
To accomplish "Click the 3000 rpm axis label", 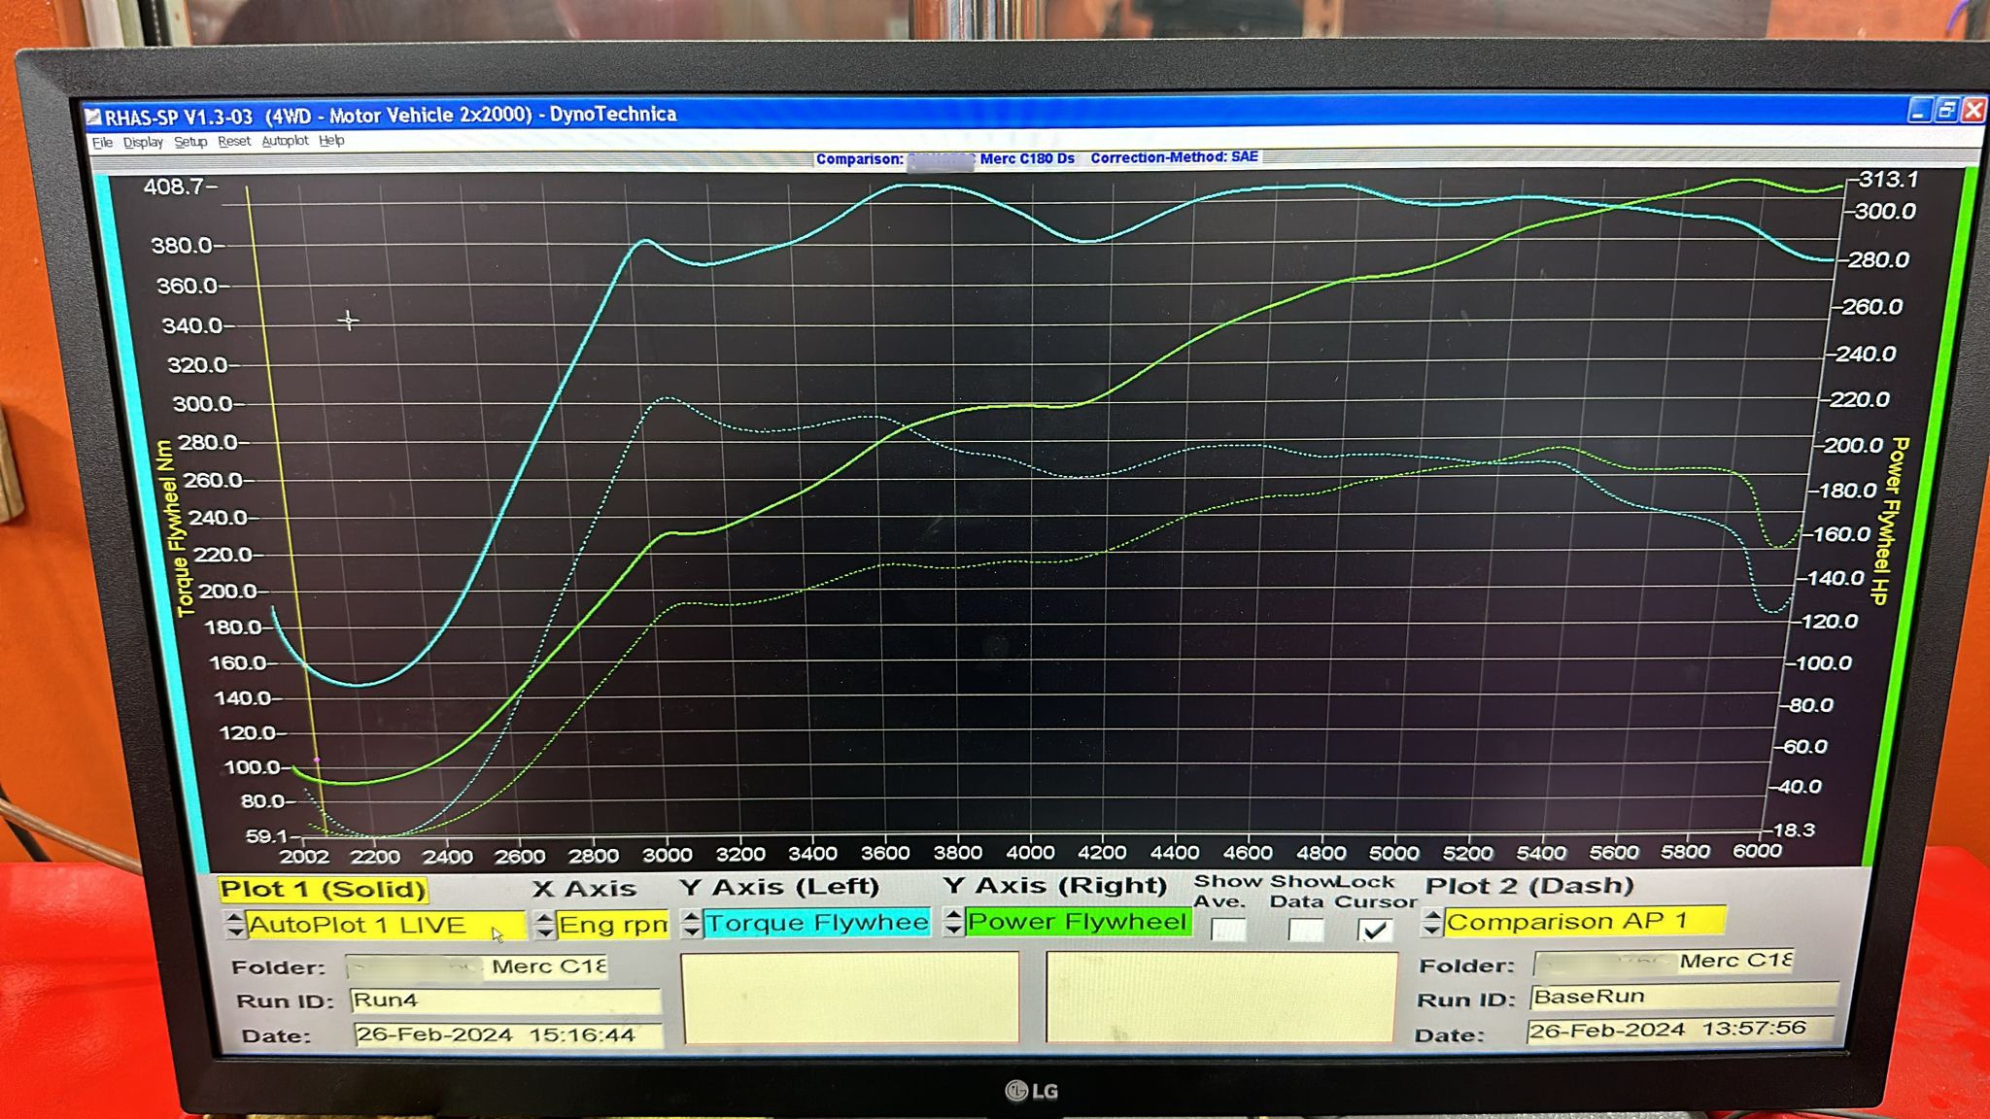I will point(668,856).
